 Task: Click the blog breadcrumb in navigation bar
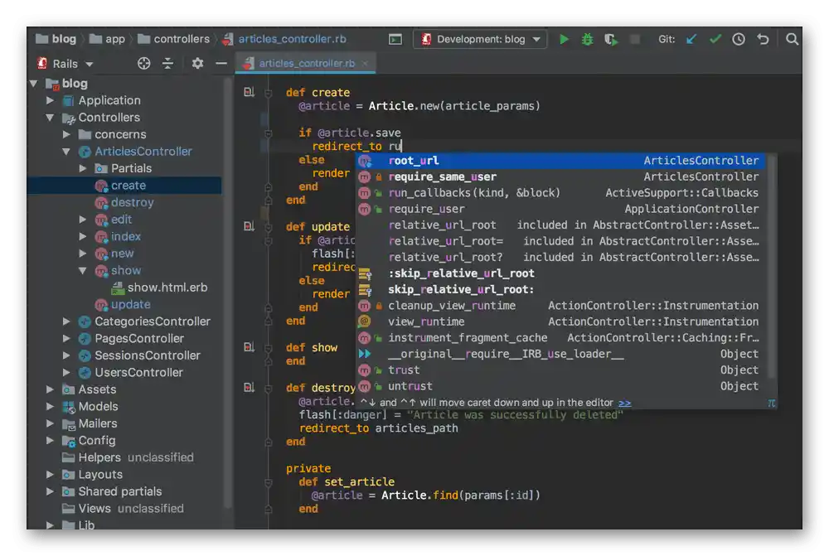(x=56, y=39)
